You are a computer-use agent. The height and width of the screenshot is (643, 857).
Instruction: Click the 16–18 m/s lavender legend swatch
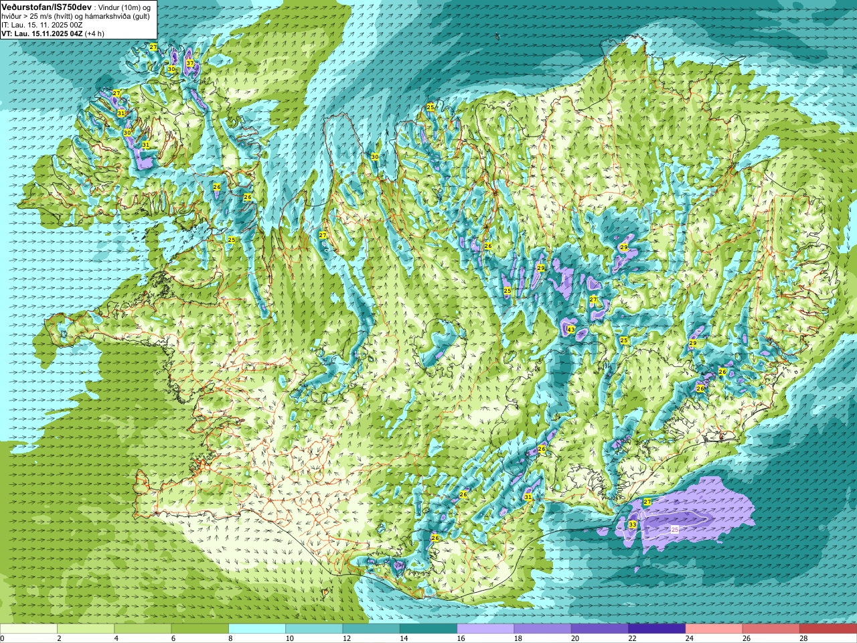[x=485, y=629]
